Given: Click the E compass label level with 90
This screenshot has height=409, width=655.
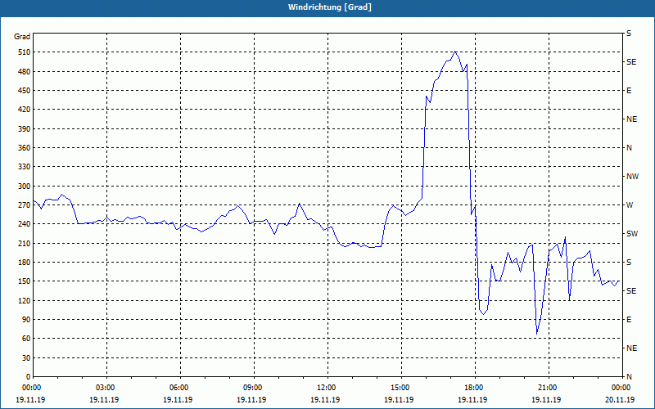Looking at the screenshot, I should [629, 320].
